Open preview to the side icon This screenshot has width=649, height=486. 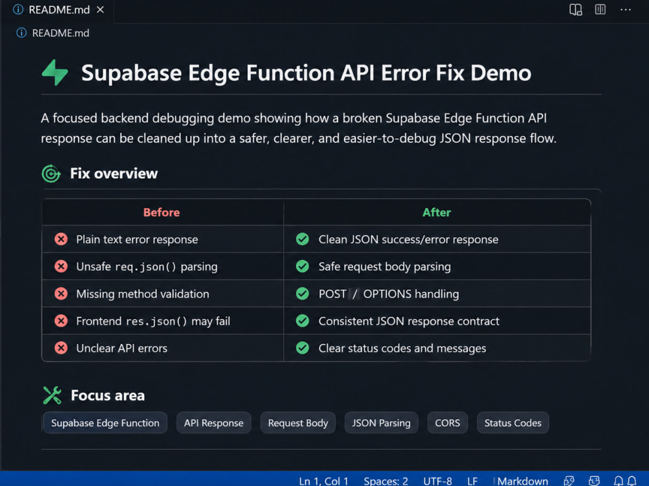click(575, 10)
